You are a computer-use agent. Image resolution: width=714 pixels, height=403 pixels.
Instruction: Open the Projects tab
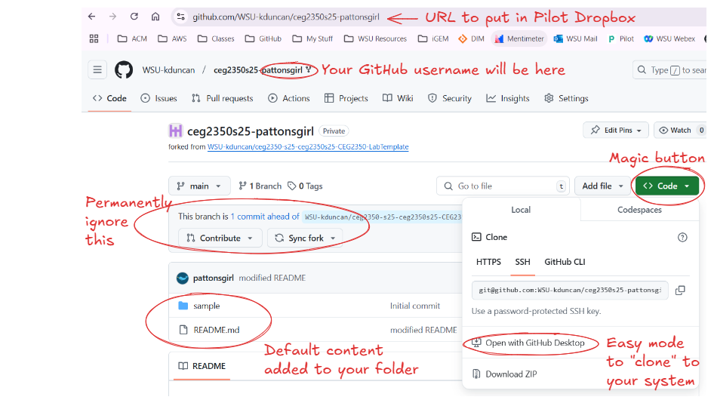tap(346, 98)
